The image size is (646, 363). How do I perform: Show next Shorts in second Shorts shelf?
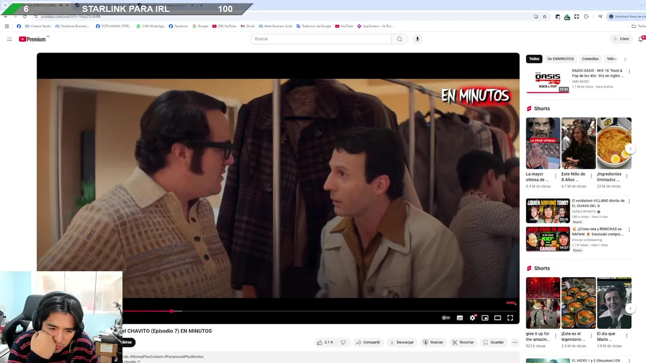click(629, 308)
